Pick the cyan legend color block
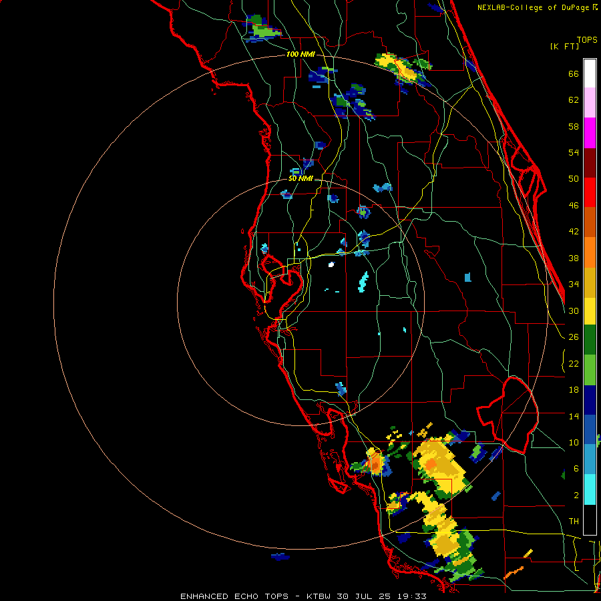Image resolution: width=601 pixels, height=601 pixels. (x=590, y=489)
